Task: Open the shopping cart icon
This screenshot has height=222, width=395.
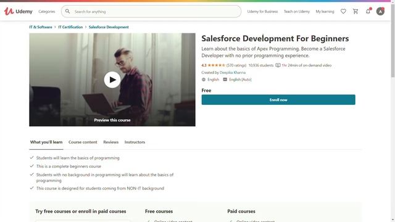Action: (x=355, y=11)
